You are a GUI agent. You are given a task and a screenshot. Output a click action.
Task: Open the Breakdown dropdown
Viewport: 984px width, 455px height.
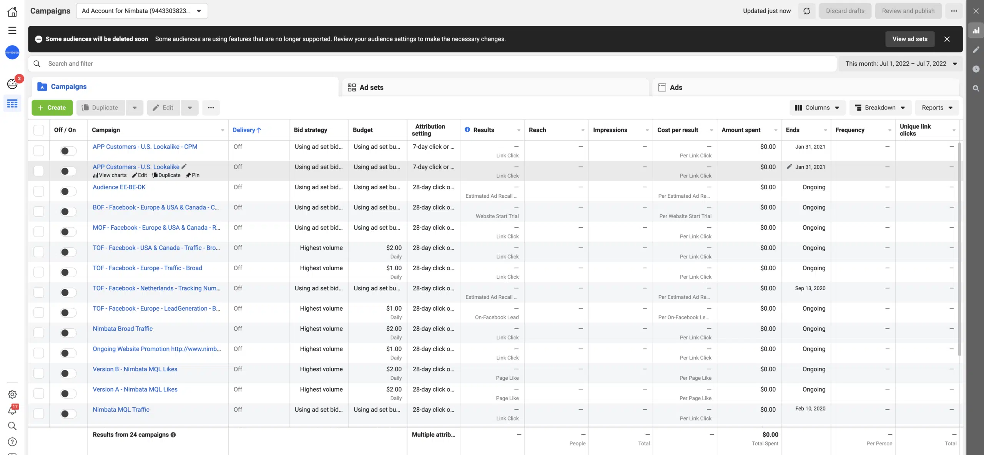[x=880, y=108]
